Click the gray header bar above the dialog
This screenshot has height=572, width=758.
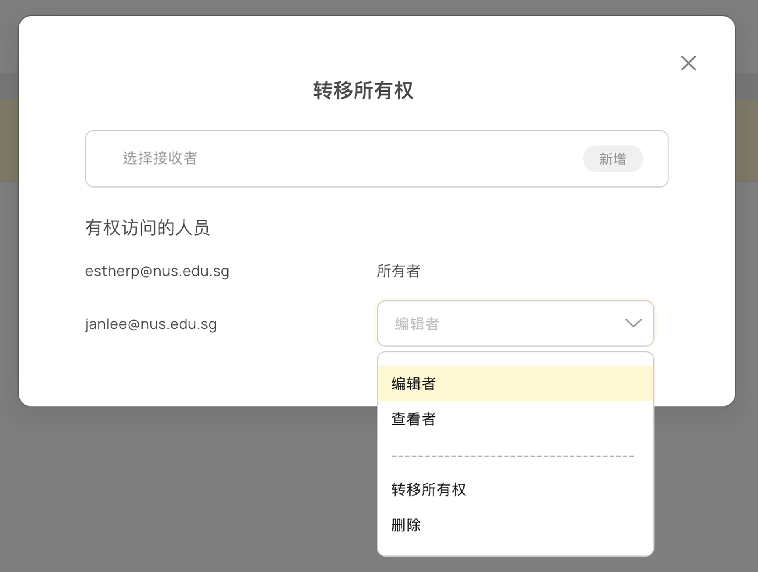379,7
